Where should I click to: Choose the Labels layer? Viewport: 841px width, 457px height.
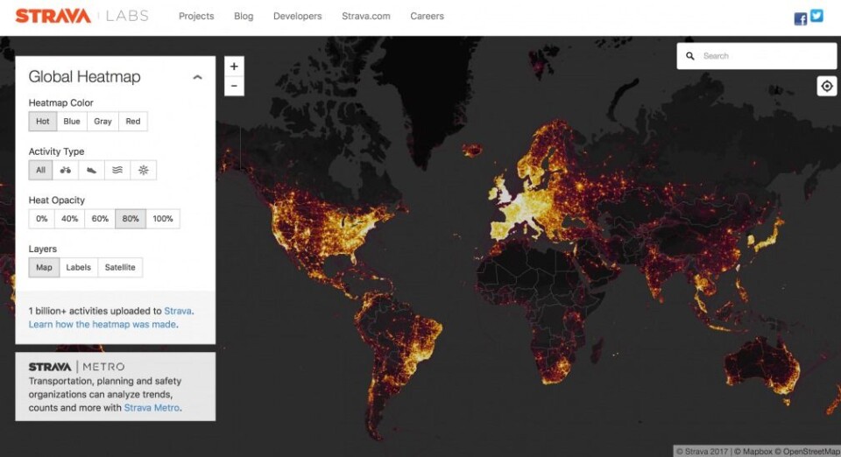79,267
